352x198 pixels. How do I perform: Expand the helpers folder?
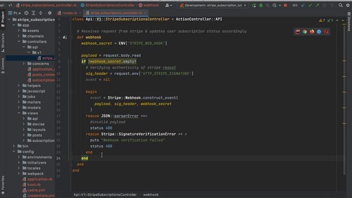[19, 86]
